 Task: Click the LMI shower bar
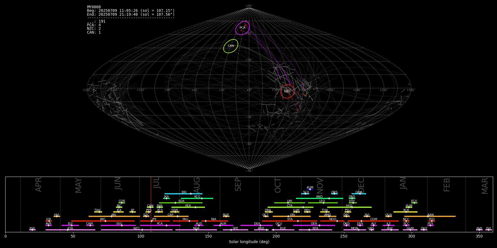click(x=290, y=203)
